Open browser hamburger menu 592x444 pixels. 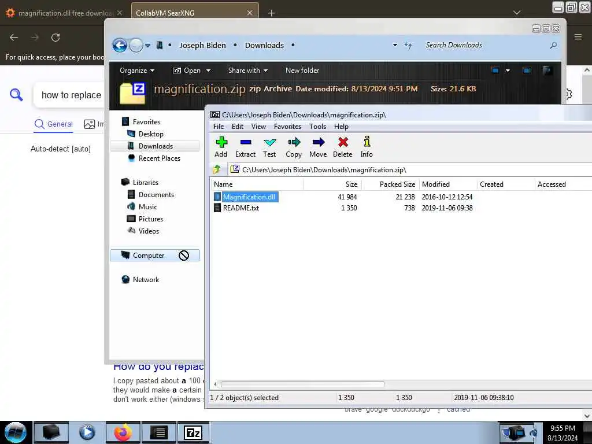pos(578,37)
